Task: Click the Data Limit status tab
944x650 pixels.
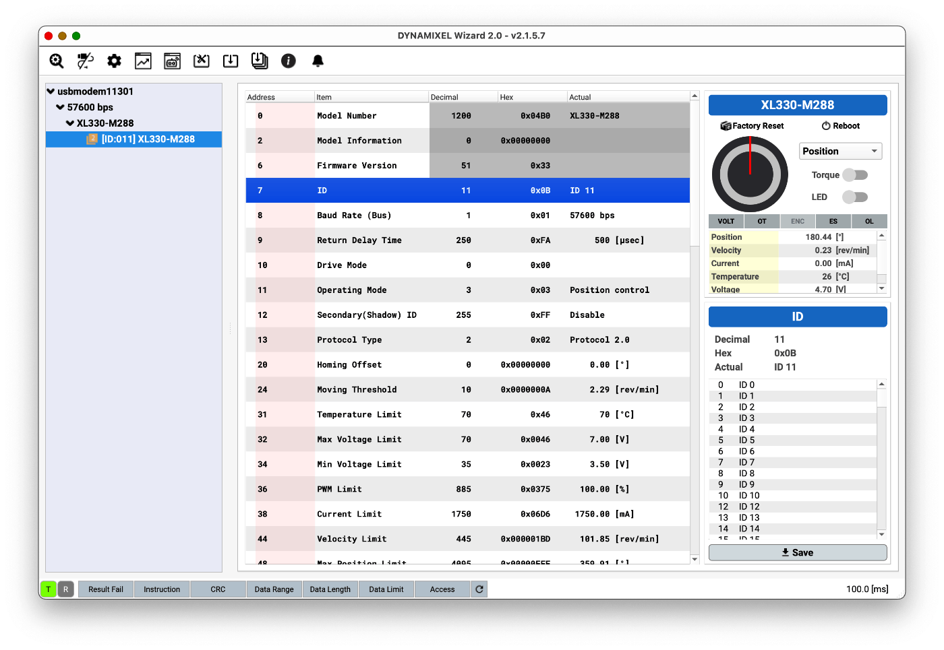Action: pyautogui.click(x=386, y=589)
